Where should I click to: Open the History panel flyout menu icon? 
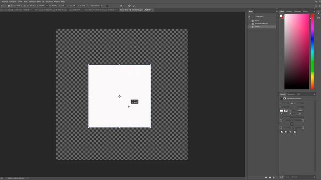277,11
